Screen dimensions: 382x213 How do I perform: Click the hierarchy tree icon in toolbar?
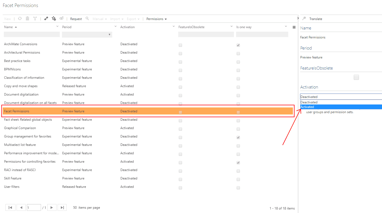[x=35, y=19]
